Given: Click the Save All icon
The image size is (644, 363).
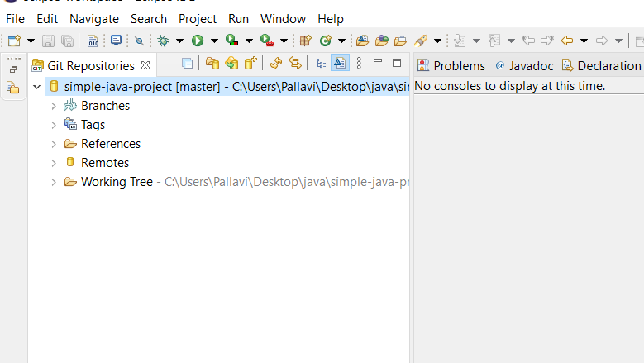Looking at the screenshot, I should [67, 41].
